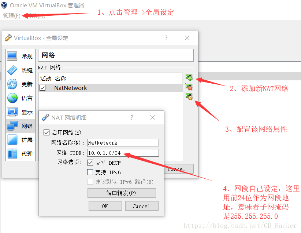
Task: Click the add new NAT network icon
Action: [189, 77]
